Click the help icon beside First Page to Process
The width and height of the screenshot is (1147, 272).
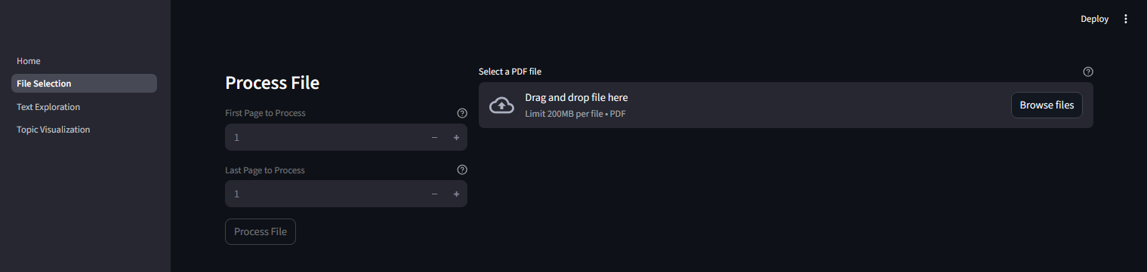[x=462, y=113]
